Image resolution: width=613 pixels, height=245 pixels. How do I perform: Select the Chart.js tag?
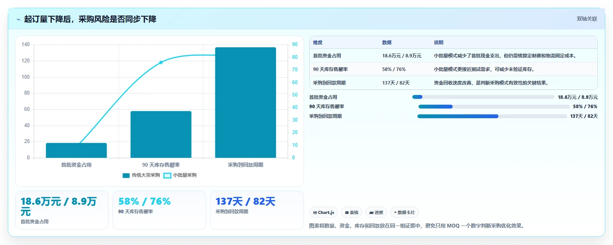pos(323,212)
